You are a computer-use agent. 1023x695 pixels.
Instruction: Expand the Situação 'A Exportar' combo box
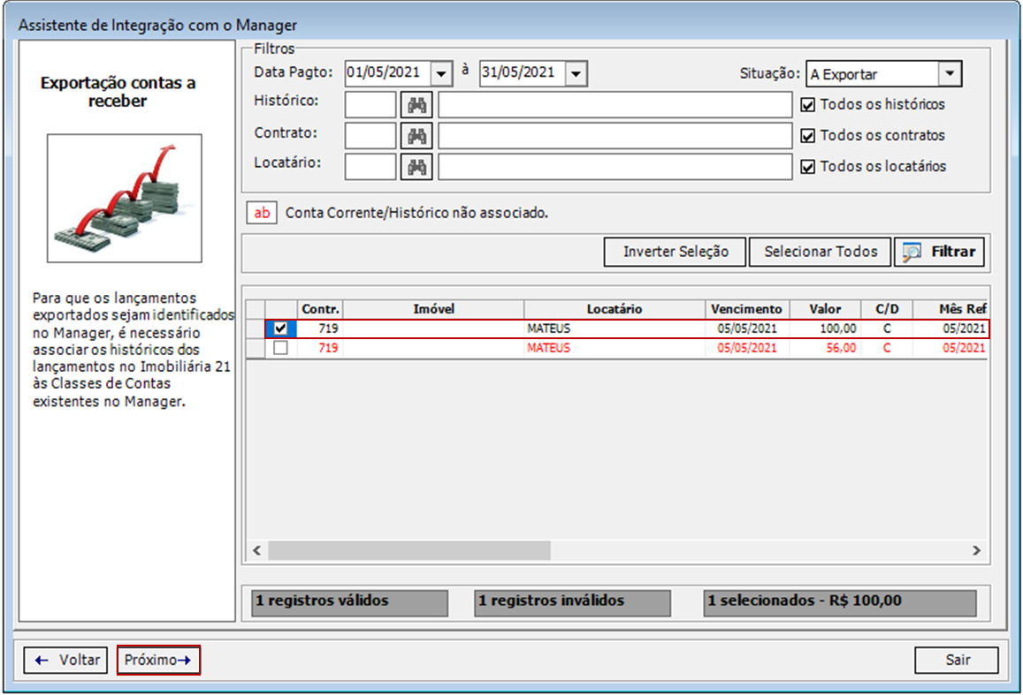950,73
